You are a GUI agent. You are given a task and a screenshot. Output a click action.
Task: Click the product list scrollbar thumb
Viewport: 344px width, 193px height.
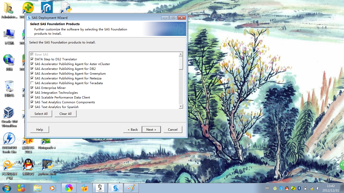coord(181,63)
